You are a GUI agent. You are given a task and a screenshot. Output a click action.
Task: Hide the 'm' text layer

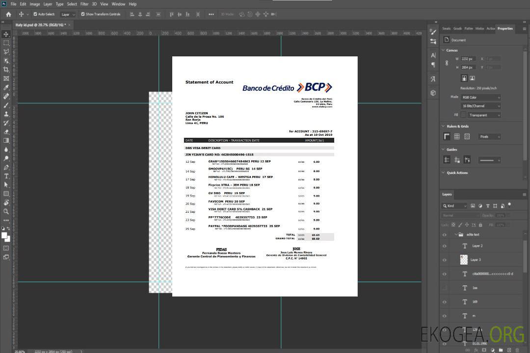click(x=445, y=316)
